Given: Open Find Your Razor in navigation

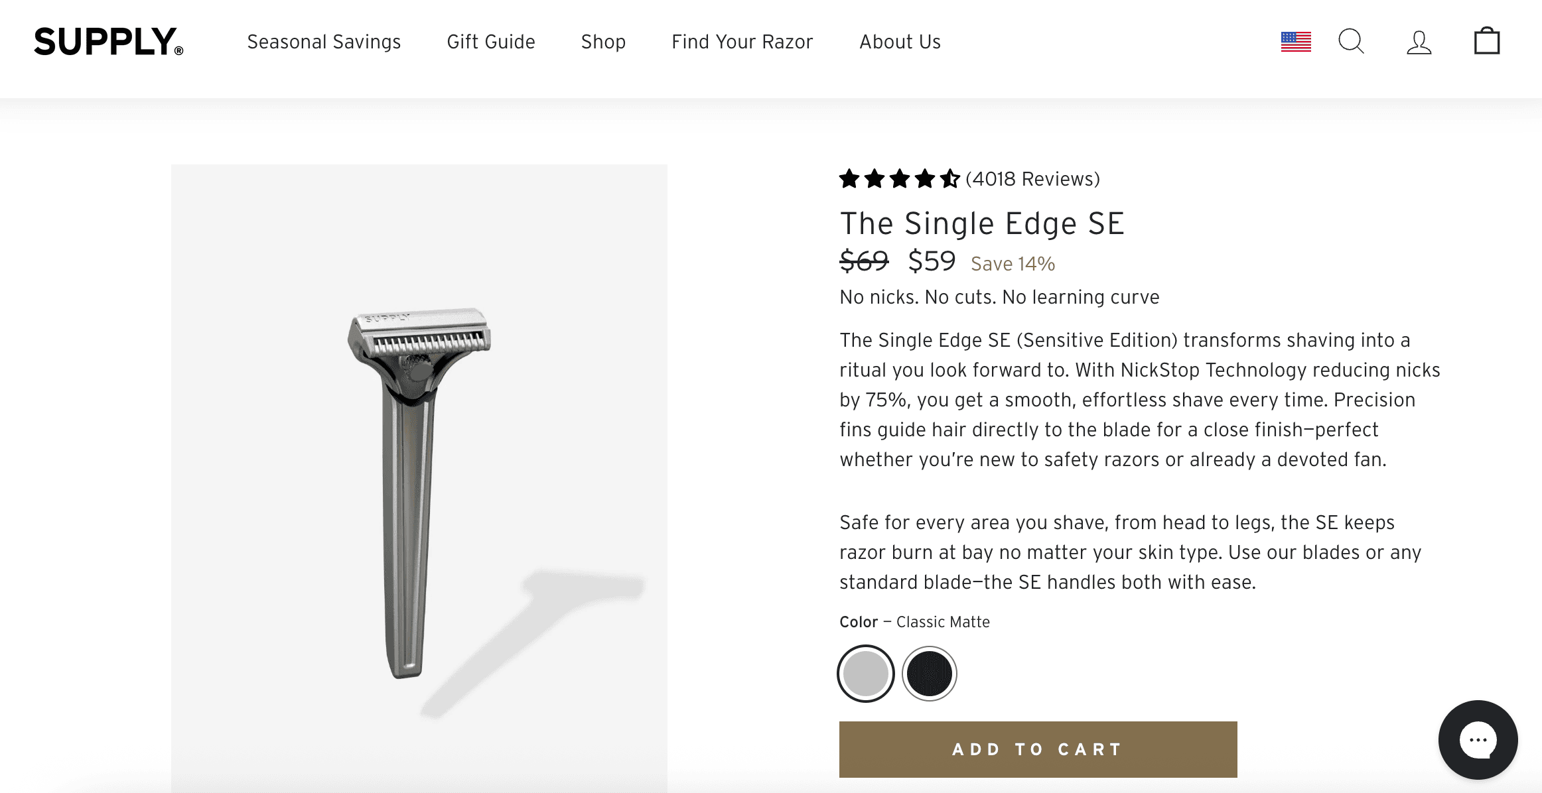Looking at the screenshot, I should point(742,42).
